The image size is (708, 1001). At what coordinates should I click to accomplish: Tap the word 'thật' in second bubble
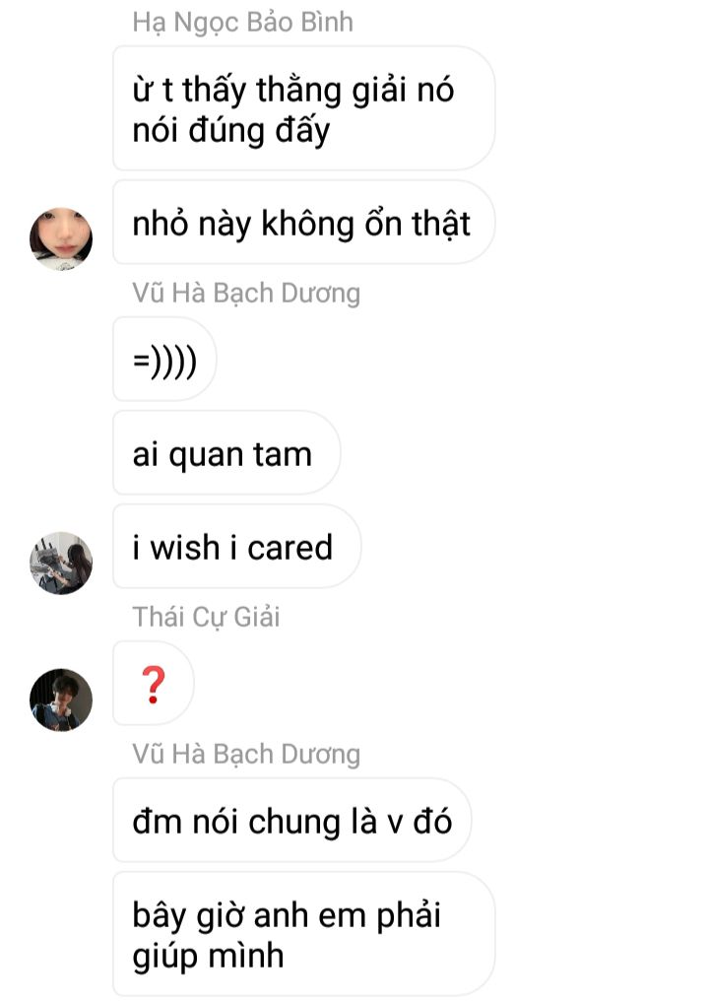(x=441, y=224)
